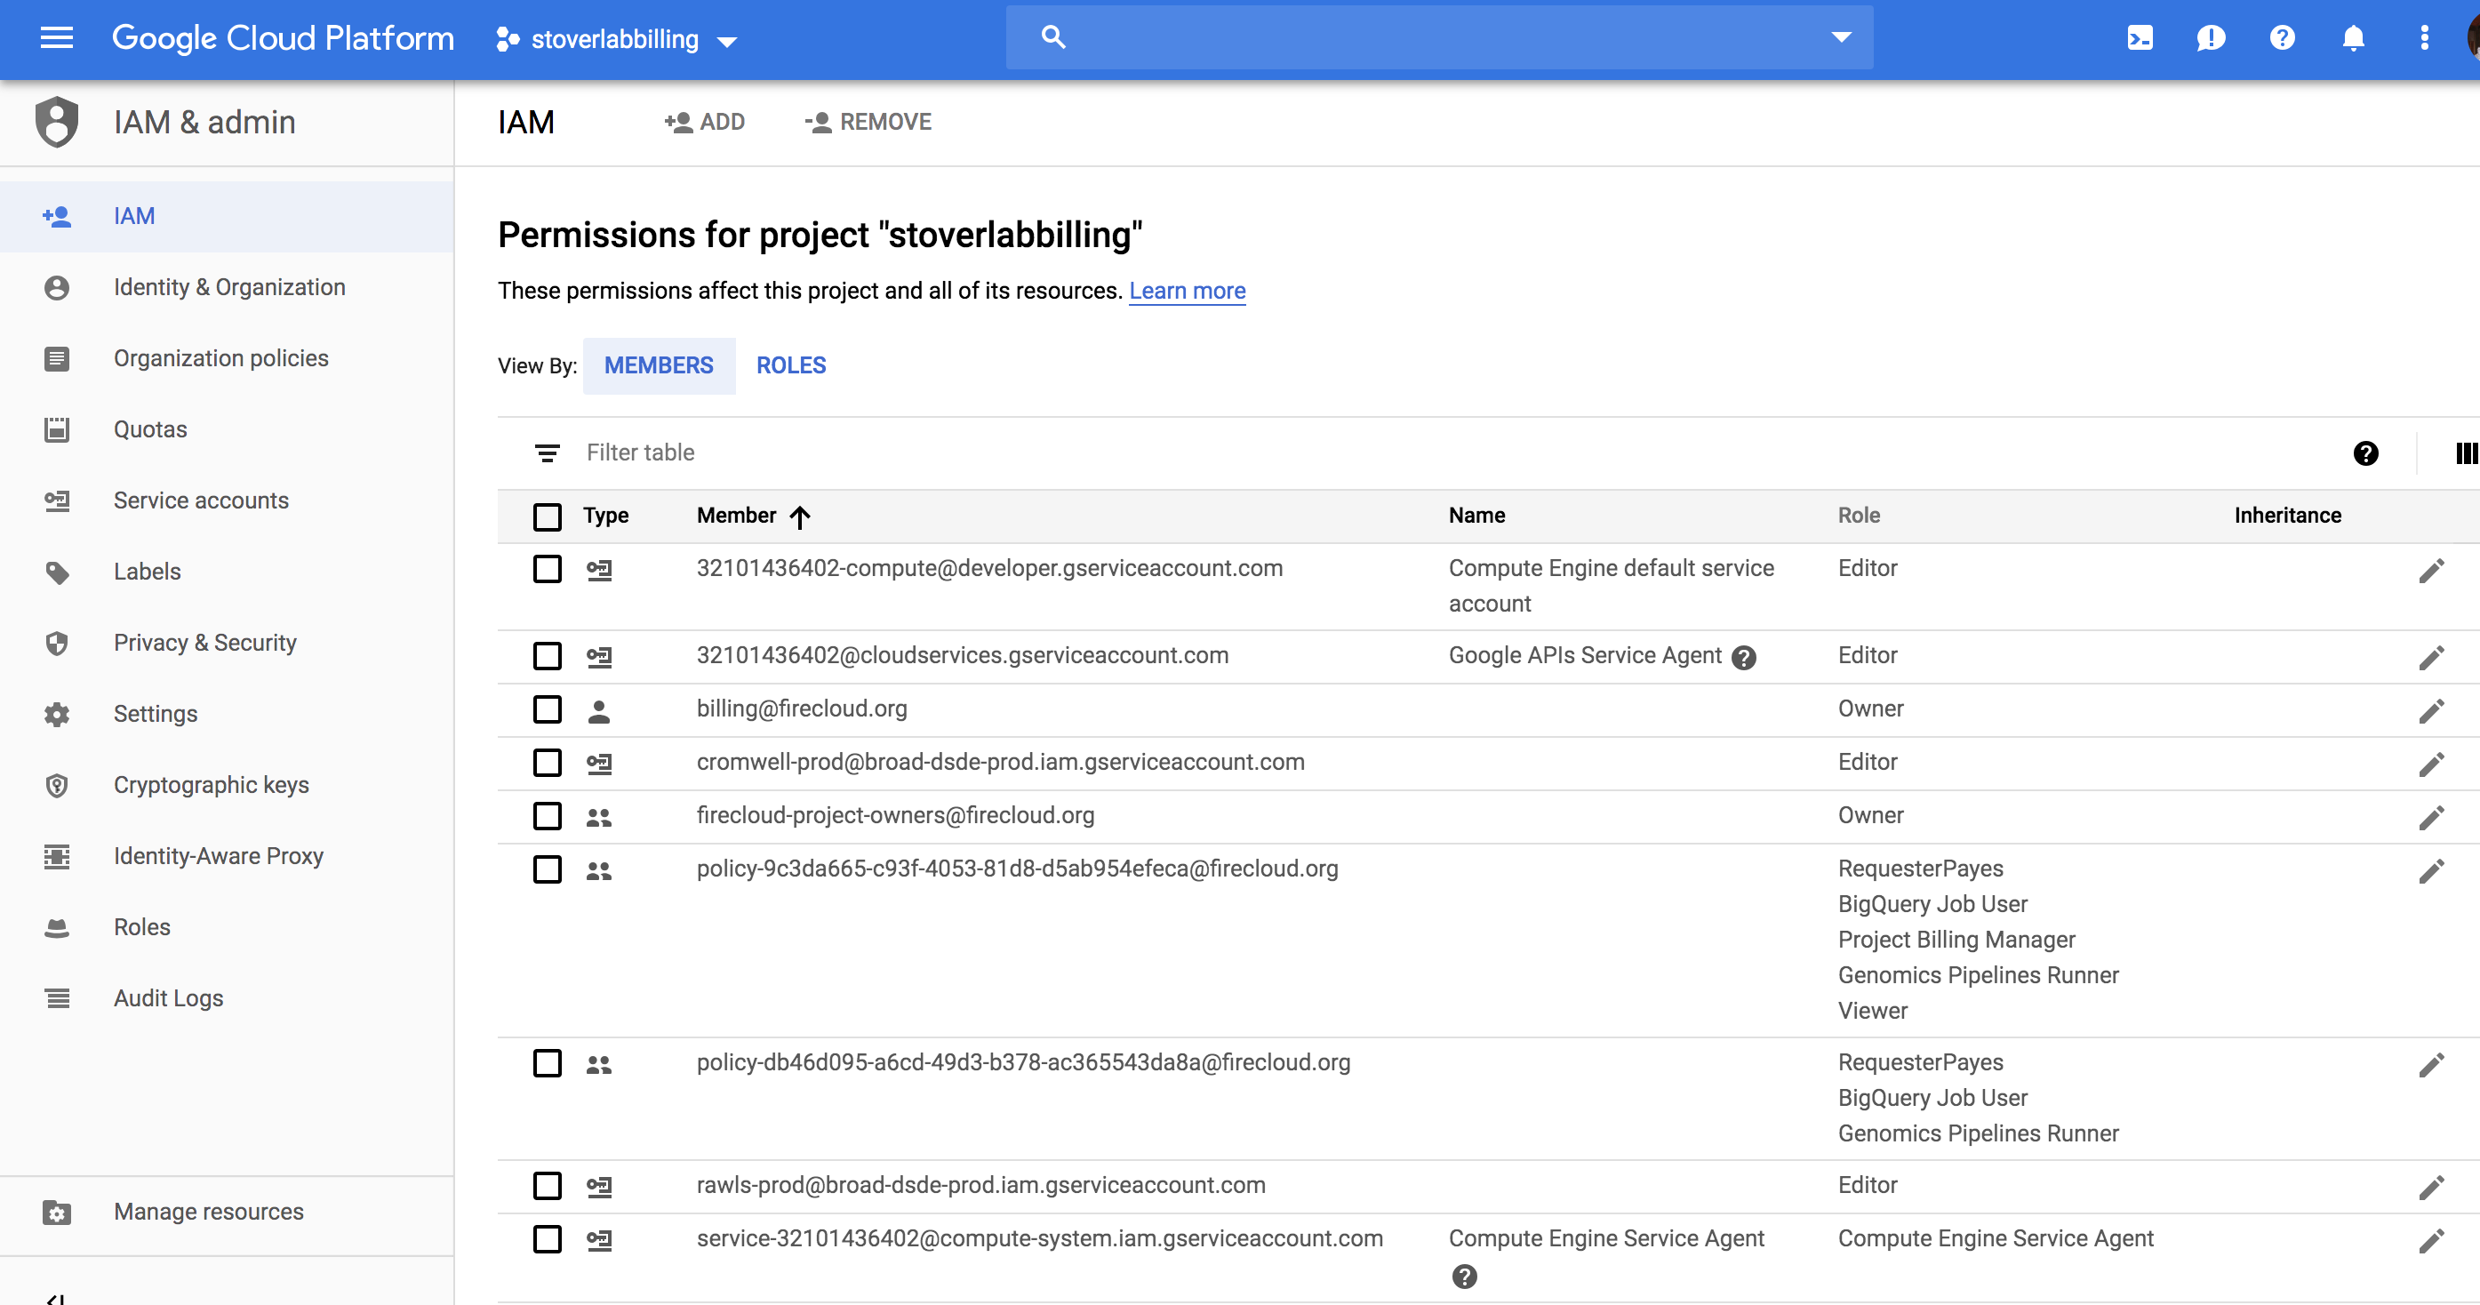Toggle the select-all checkbox in table header
Viewport: 2480px width, 1305px height.
(x=547, y=516)
